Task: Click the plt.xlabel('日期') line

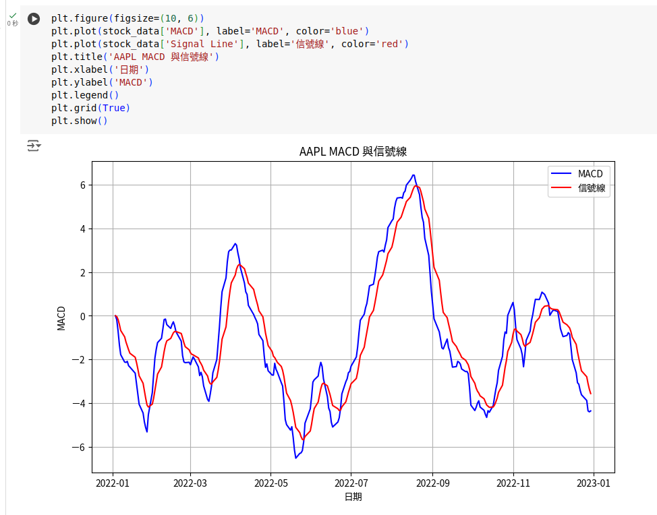Action: 100,69
